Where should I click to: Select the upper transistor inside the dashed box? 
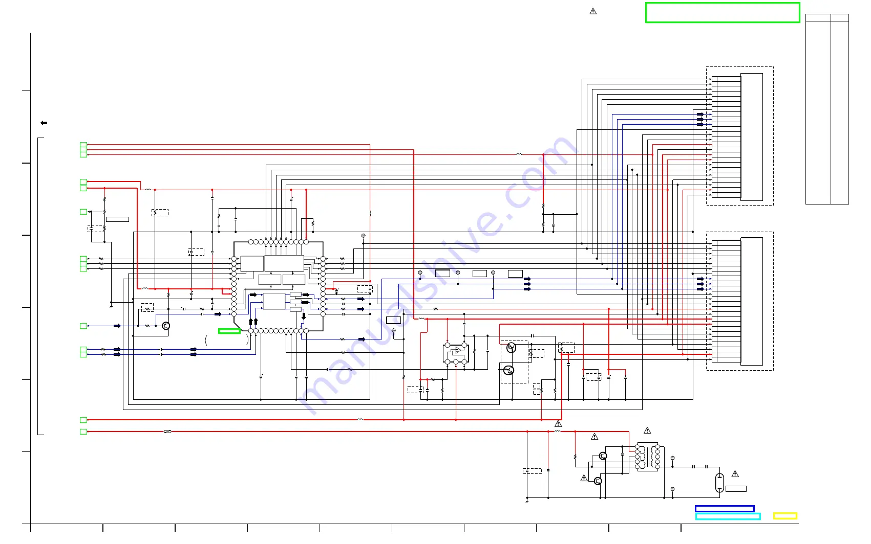click(511, 348)
